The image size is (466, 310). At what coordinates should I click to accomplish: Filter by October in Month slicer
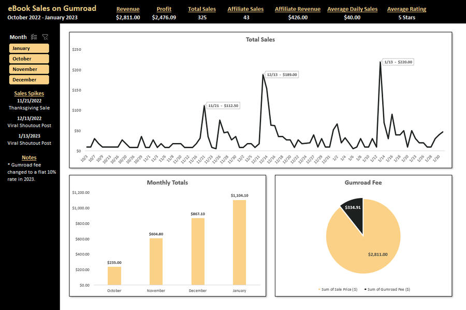click(29, 59)
